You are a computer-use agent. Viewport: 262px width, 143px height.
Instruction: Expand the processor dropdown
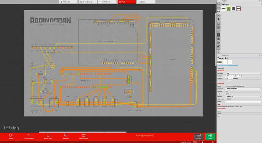pyautogui.click(x=243, y=89)
